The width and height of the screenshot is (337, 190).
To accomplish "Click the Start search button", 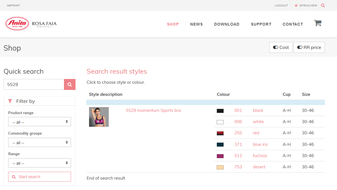I will (39, 177).
